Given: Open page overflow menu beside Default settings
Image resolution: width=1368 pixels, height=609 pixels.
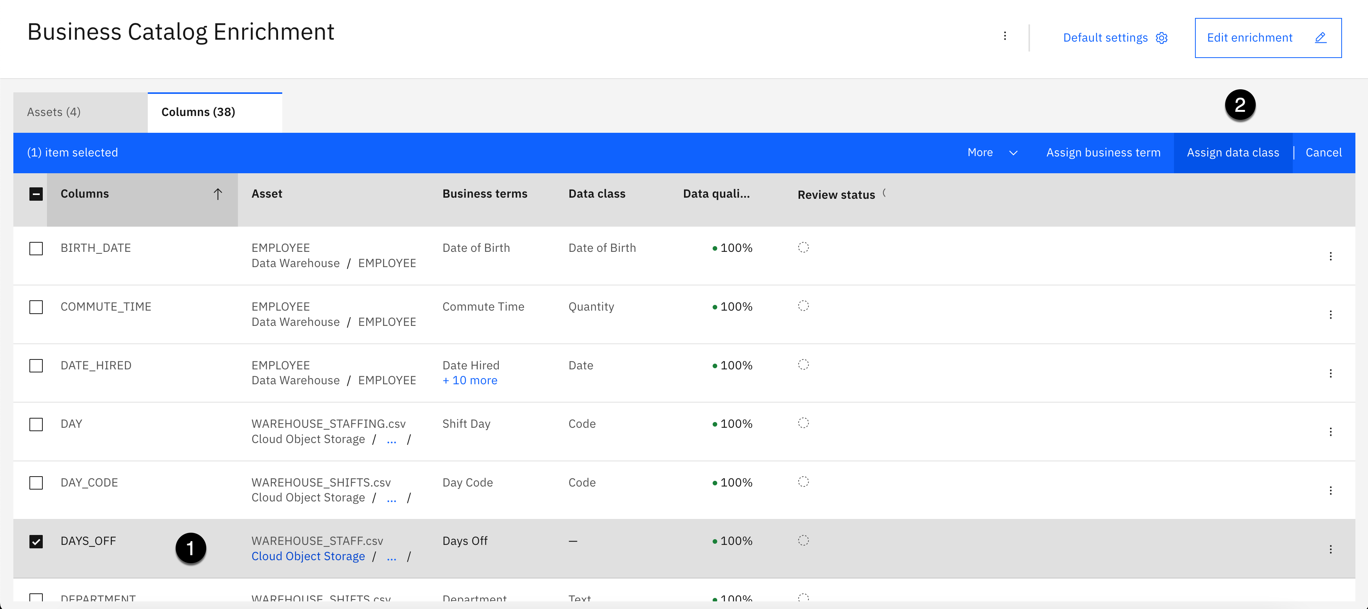Looking at the screenshot, I should (1004, 36).
